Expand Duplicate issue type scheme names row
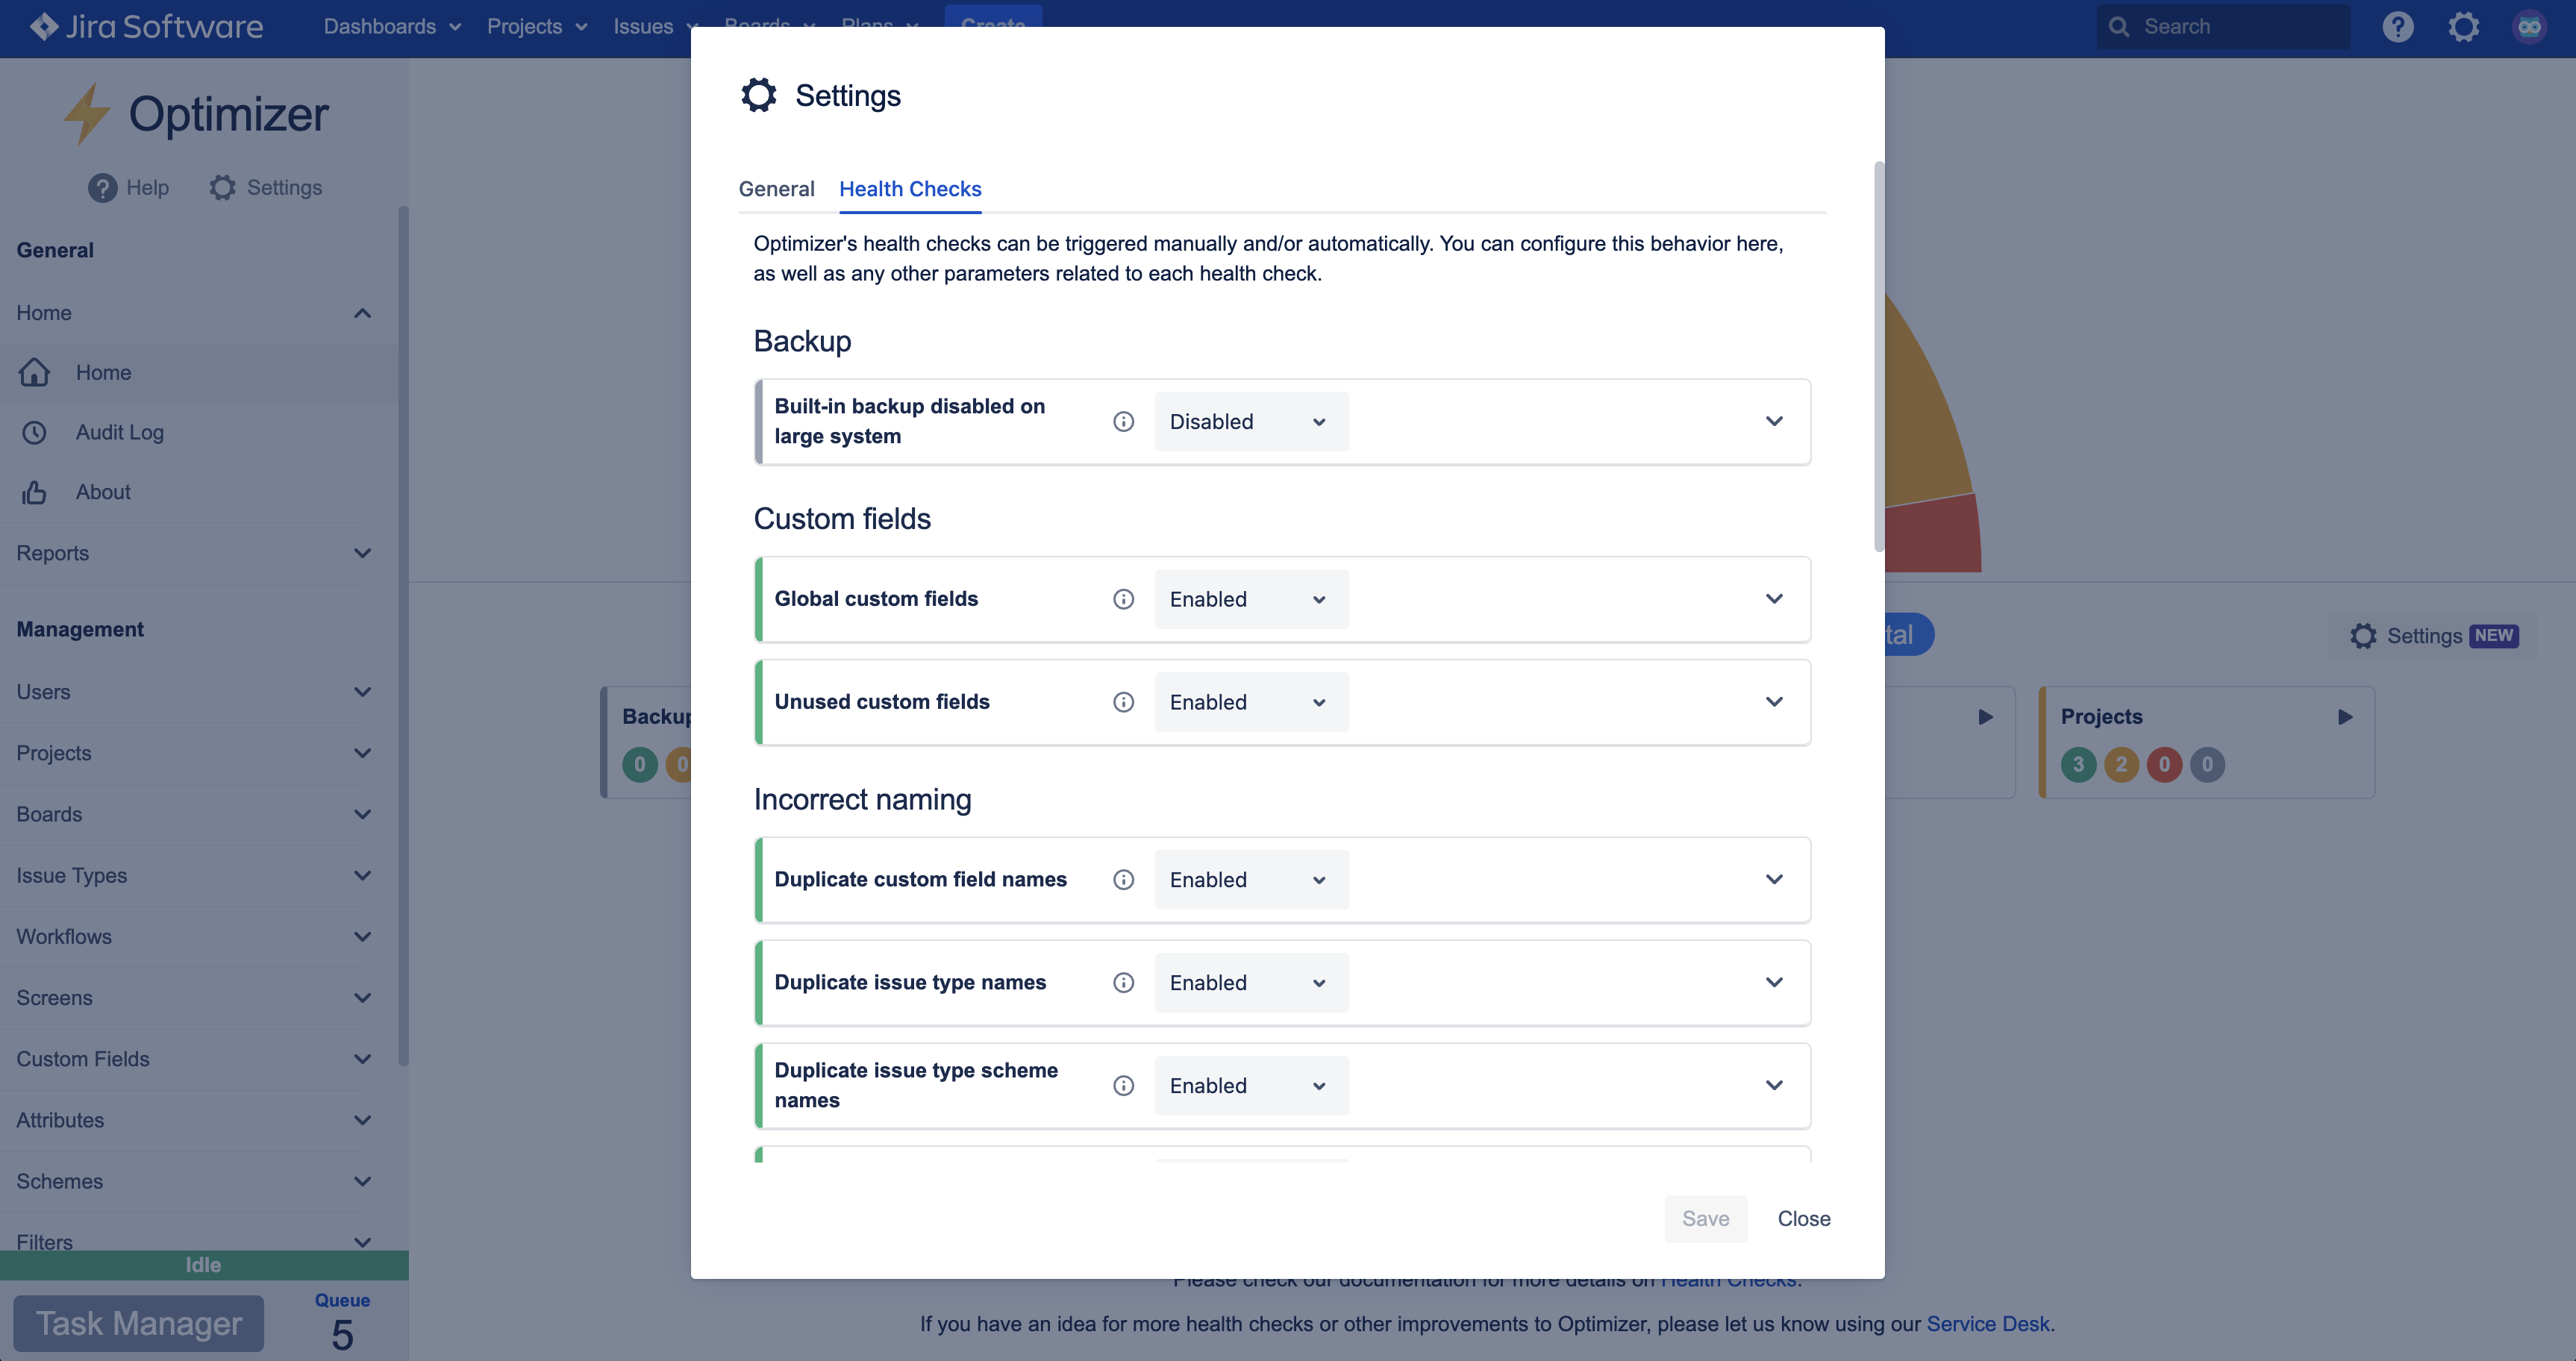 [1774, 1086]
